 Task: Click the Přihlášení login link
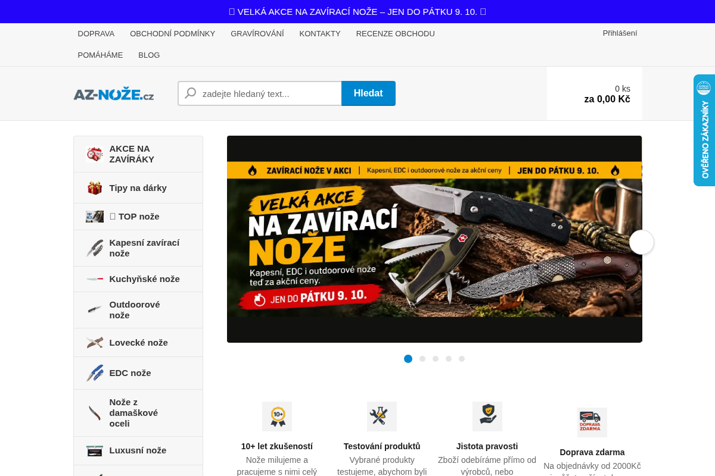[x=620, y=33]
